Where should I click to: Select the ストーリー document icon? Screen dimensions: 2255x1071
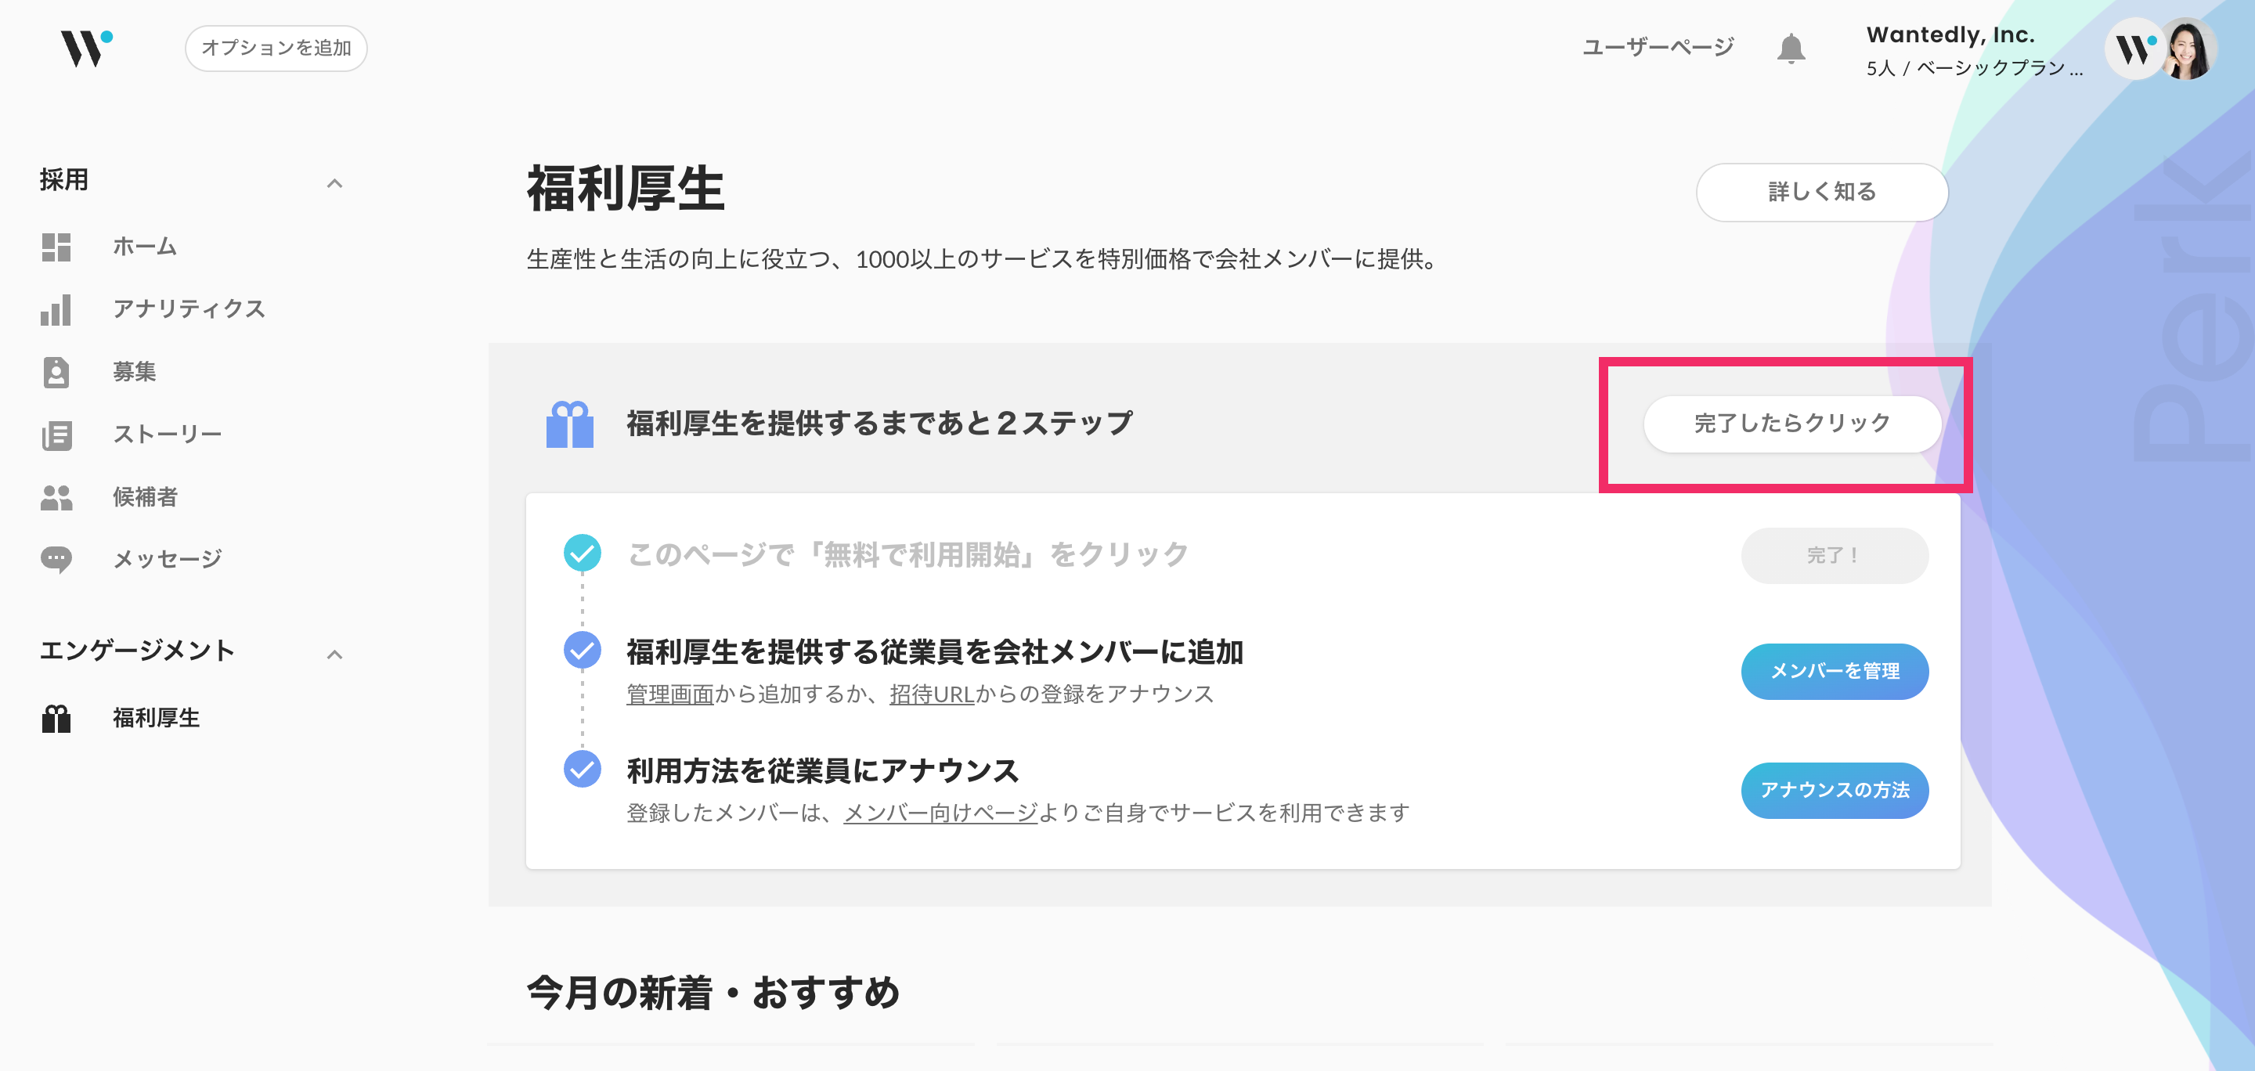point(56,435)
